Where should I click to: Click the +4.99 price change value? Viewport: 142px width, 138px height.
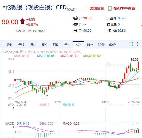point(30,19)
